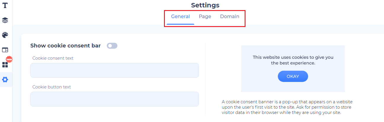The image size is (384, 122).
Task: Select the settings gear icon
Action: [5, 80]
